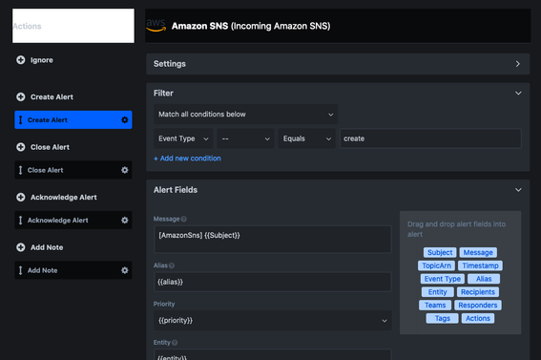Click the white Actions search box
The height and width of the screenshot is (360, 541).
73,26
